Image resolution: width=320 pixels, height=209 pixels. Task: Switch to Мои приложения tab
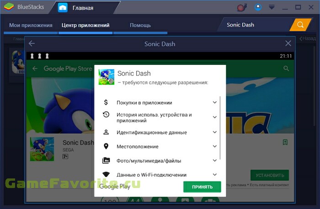(31, 25)
